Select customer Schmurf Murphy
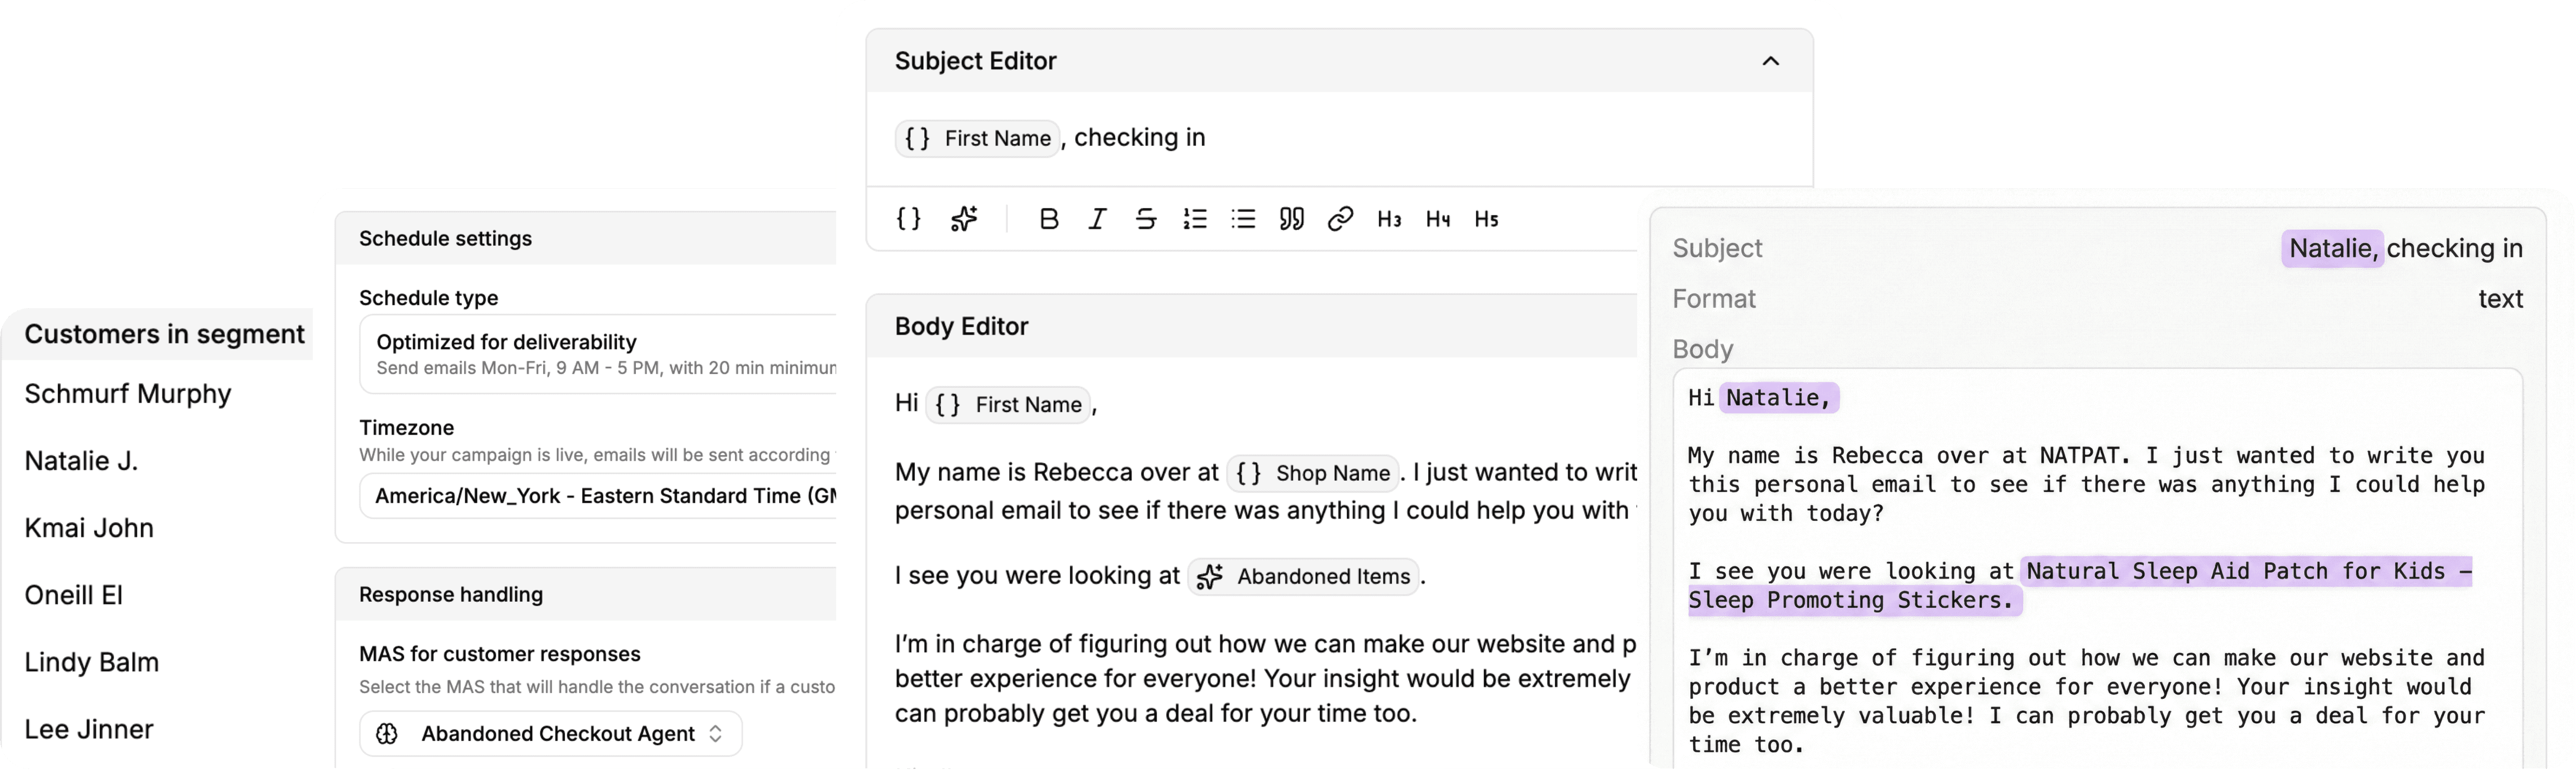 point(128,394)
